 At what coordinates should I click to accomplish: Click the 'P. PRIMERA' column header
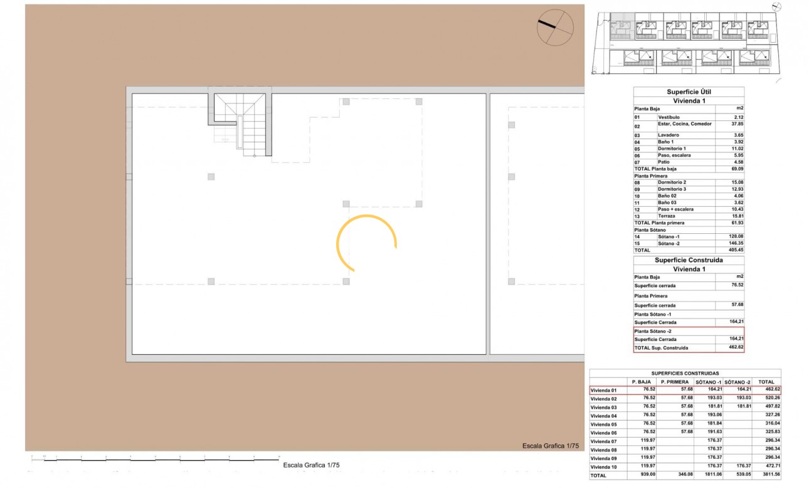(675, 382)
